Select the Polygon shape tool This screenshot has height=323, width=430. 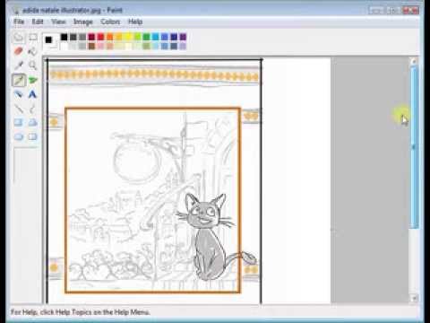click(x=32, y=123)
